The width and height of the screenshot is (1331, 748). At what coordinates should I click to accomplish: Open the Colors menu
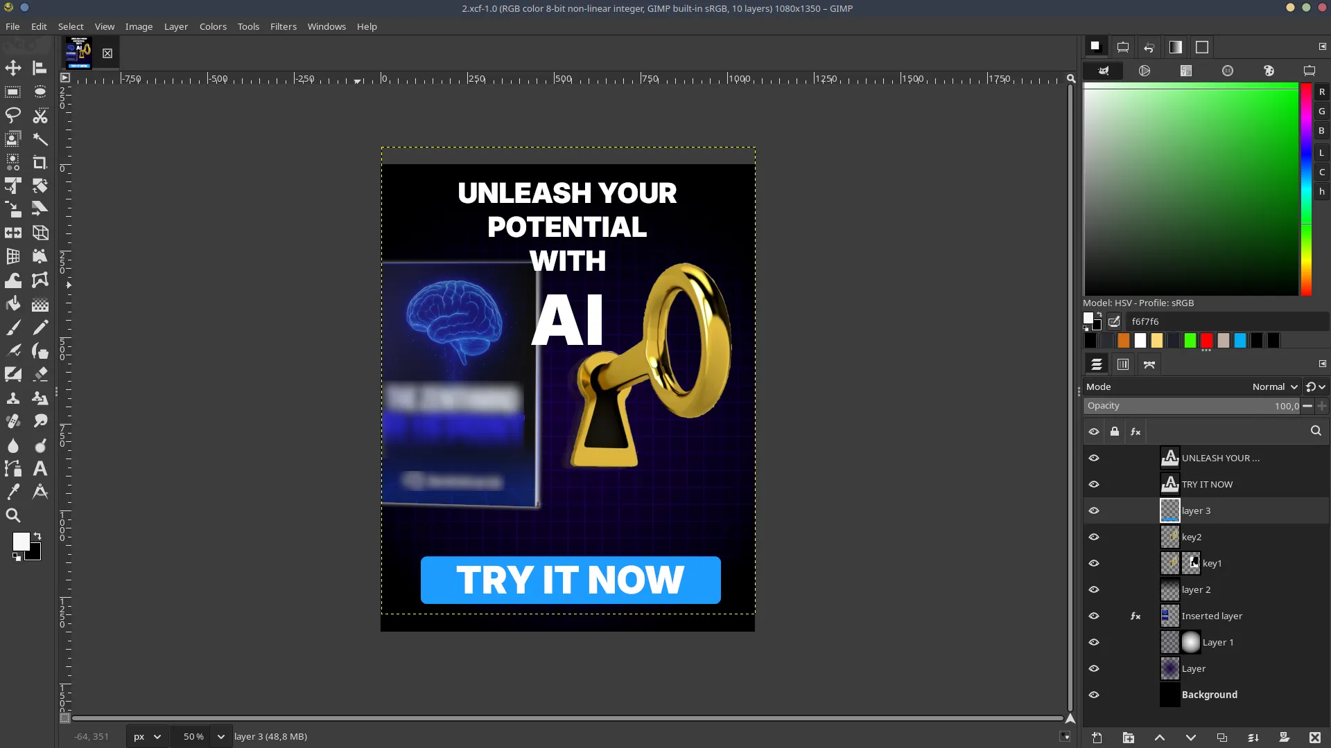click(213, 26)
